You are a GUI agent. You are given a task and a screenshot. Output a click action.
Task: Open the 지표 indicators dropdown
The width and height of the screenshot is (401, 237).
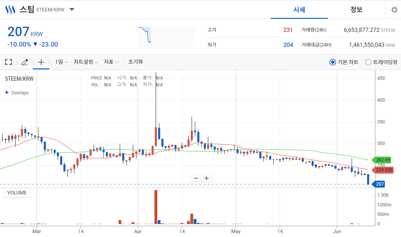tap(111, 62)
